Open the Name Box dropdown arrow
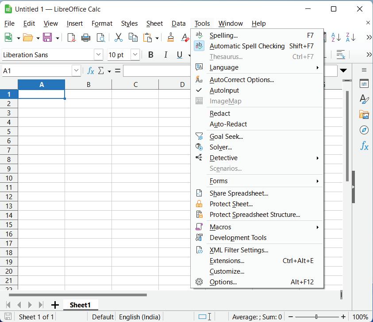Viewport: 373px width, 322px height. (76, 71)
